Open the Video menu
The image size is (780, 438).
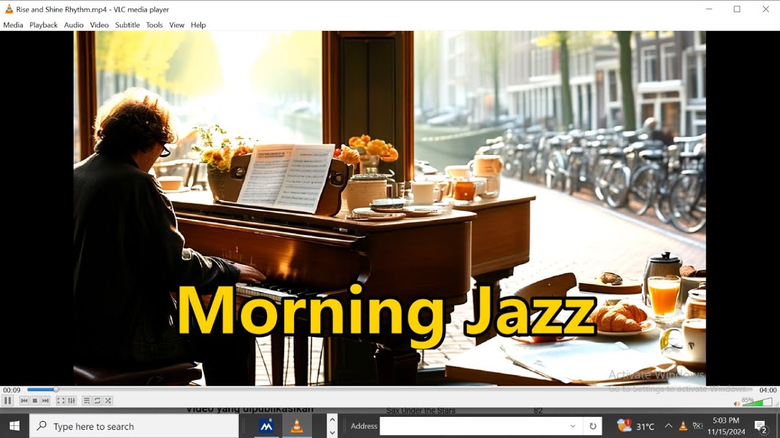99,25
